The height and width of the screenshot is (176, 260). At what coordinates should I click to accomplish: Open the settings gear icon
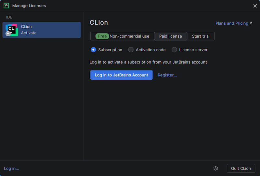215,168
